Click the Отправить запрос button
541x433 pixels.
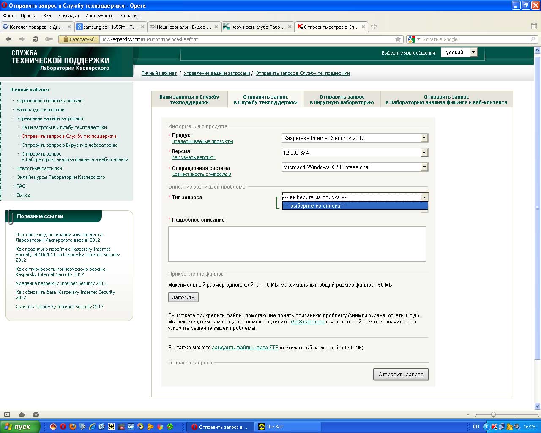[x=401, y=374]
